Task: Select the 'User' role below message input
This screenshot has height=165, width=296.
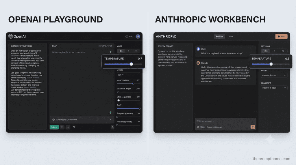Action: pyautogui.click(x=202, y=127)
